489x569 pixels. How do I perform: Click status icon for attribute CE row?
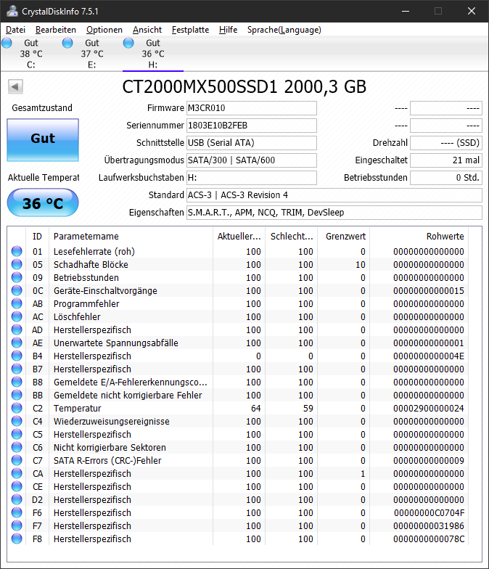tap(17, 486)
